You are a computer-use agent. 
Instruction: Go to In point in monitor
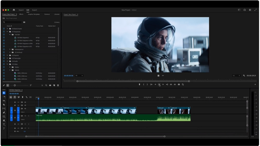click(151, 84)
